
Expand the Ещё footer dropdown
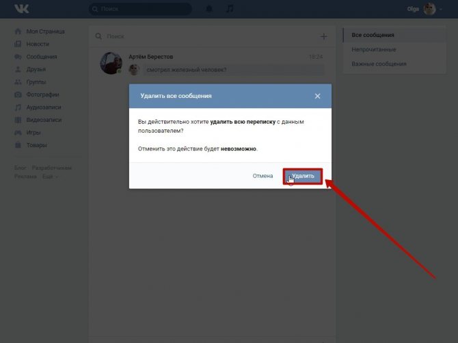coord(50,177)
